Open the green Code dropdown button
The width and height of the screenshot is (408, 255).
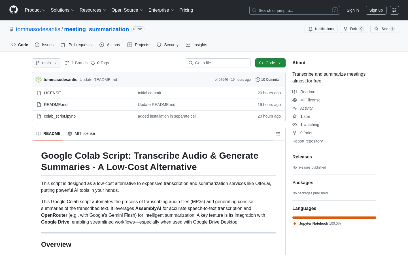coord(270,63)
